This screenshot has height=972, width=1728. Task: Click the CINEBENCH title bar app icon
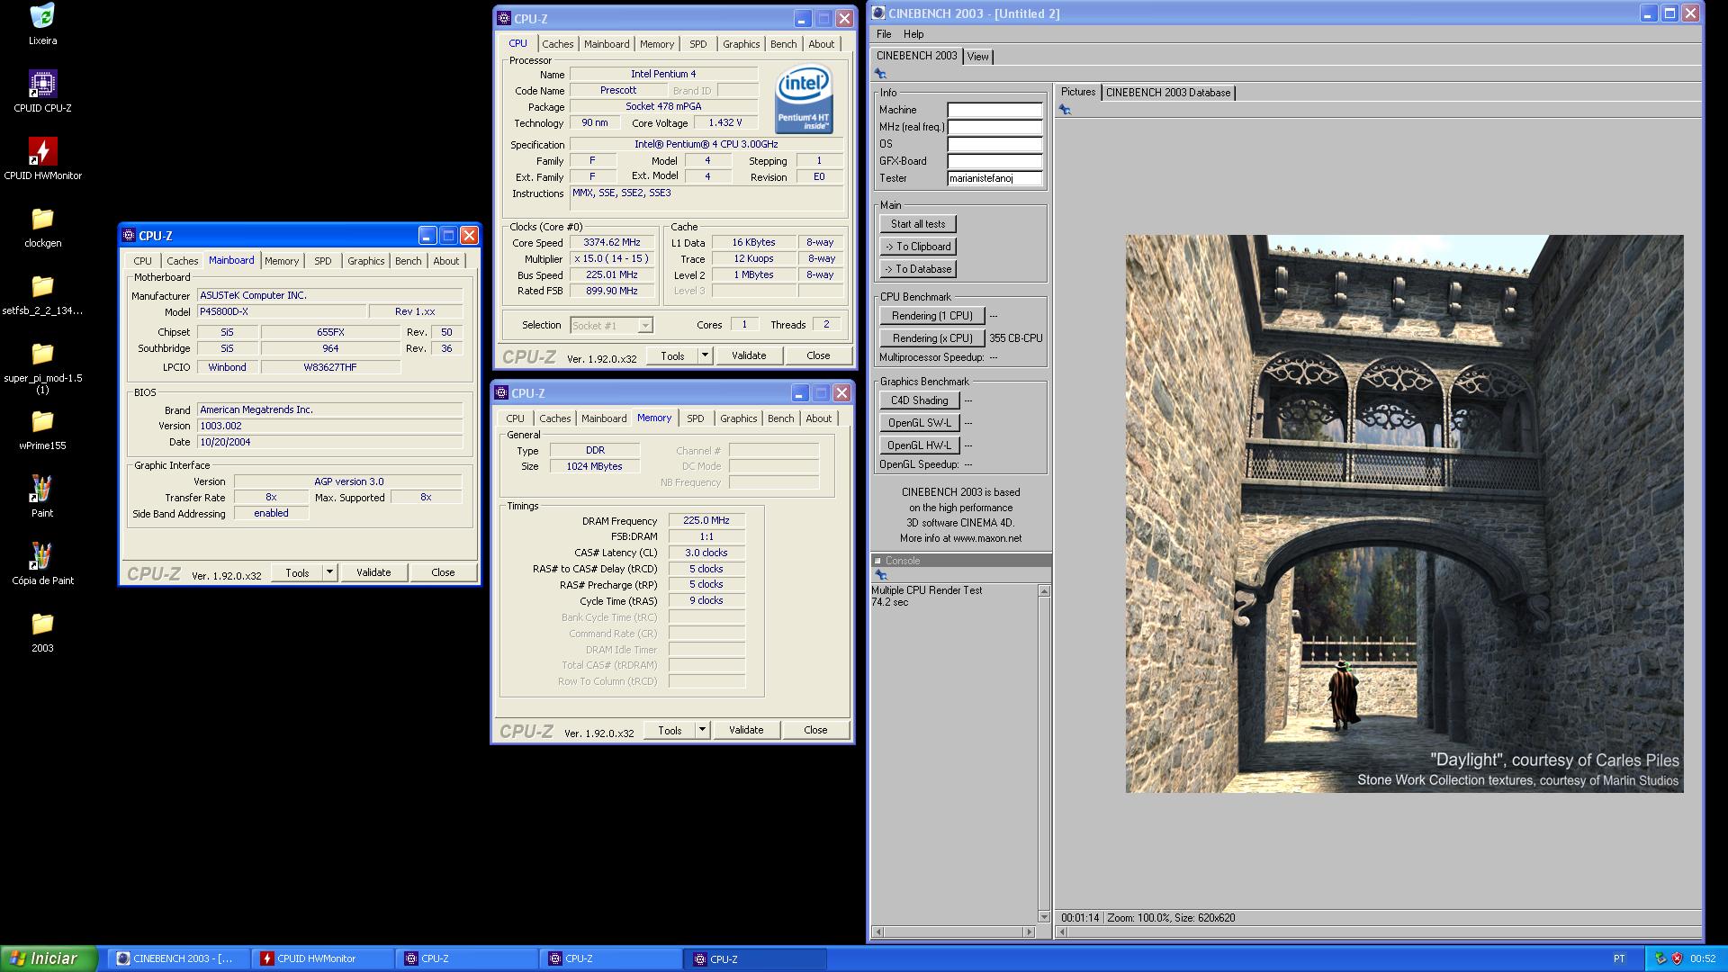pos(878,13)
